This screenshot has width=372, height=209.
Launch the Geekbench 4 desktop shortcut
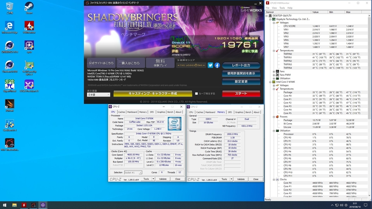point(10,125)
